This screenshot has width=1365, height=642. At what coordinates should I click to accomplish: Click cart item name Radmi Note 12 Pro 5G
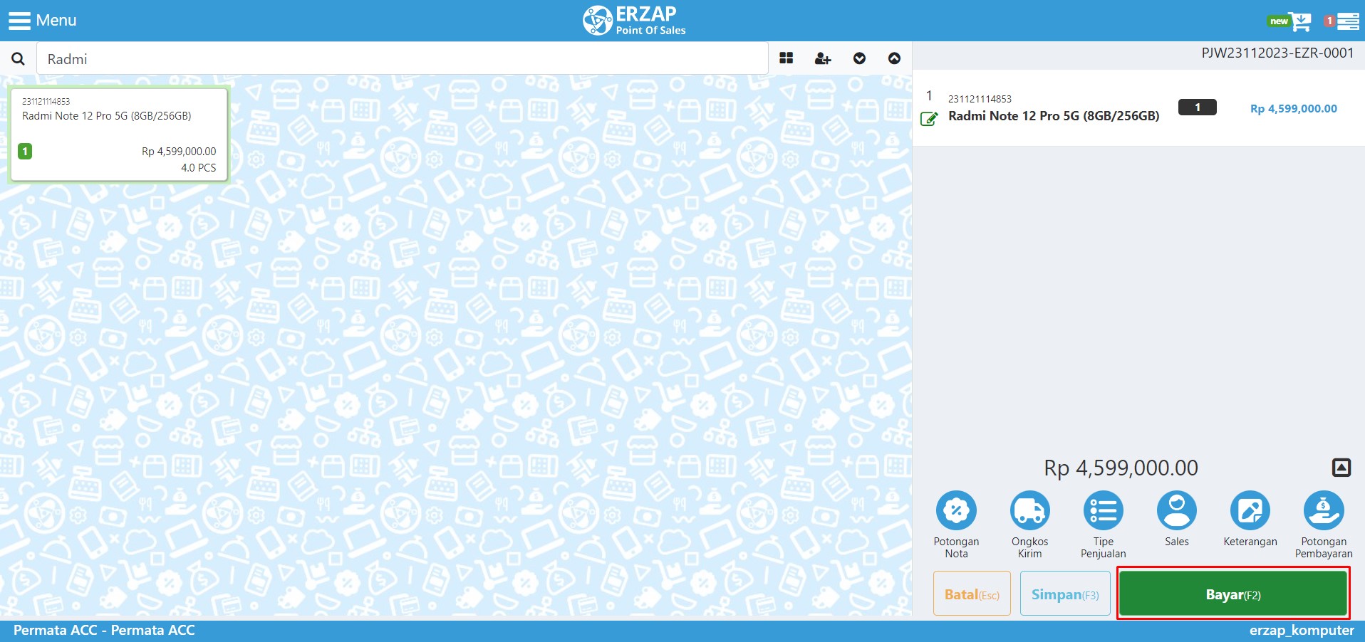coord(1054,116)
